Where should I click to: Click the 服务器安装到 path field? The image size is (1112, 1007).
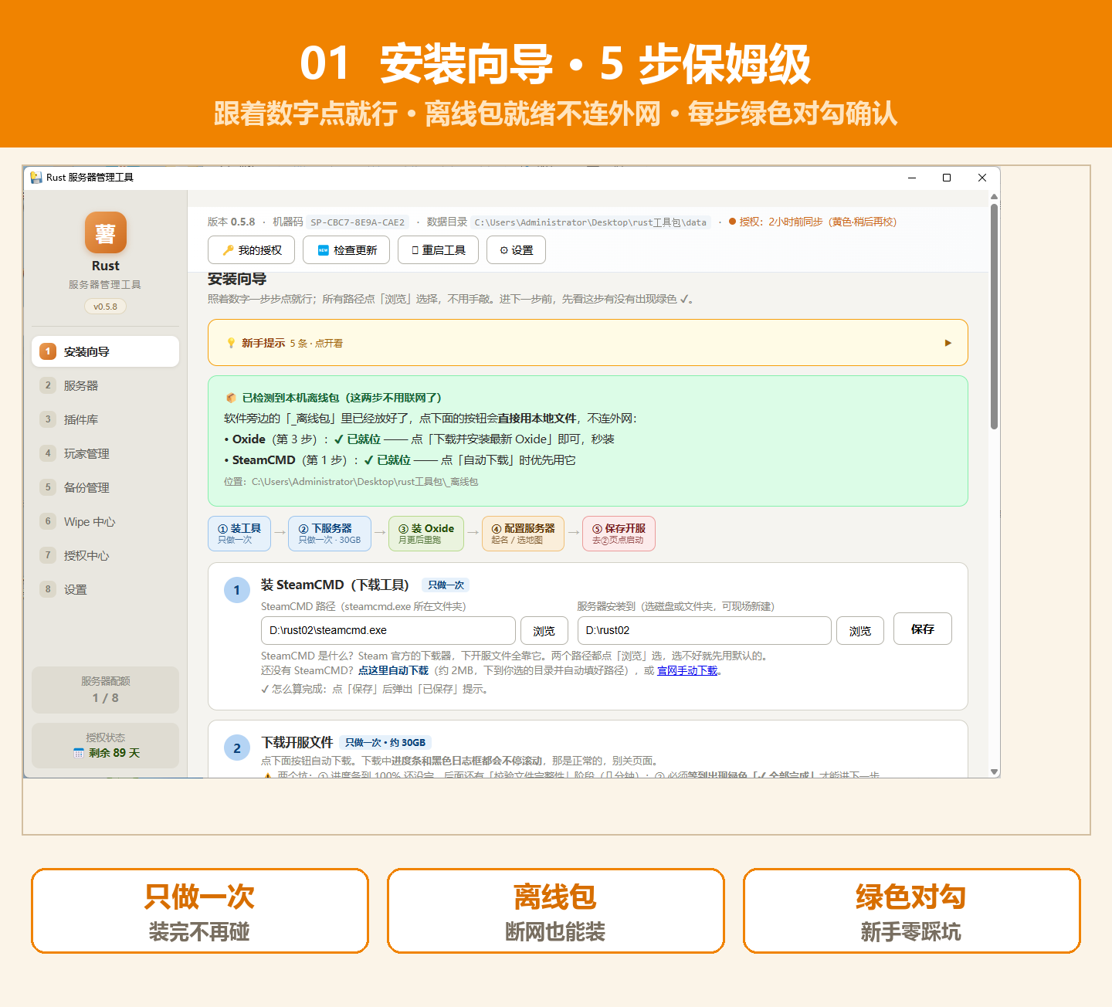click(704, 630)
